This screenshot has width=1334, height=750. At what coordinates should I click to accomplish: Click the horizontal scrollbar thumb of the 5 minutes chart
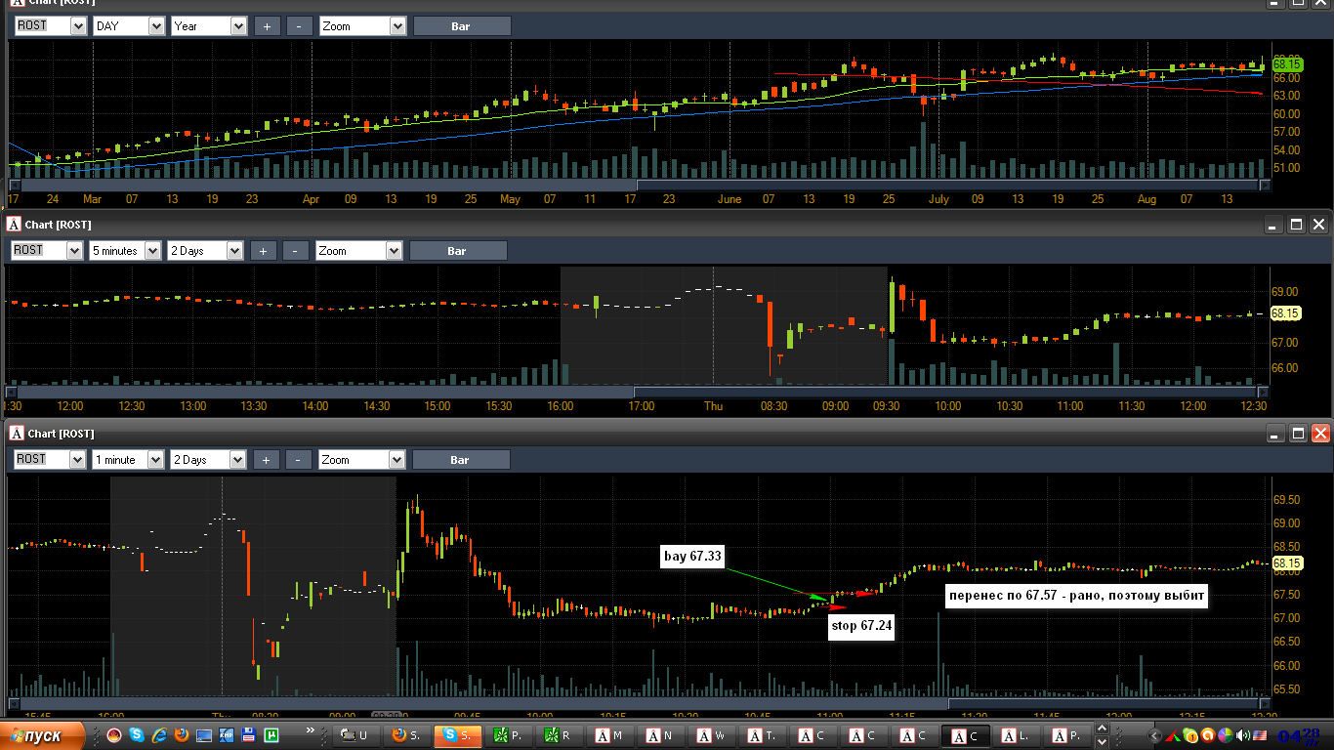[x=945, y=392]
